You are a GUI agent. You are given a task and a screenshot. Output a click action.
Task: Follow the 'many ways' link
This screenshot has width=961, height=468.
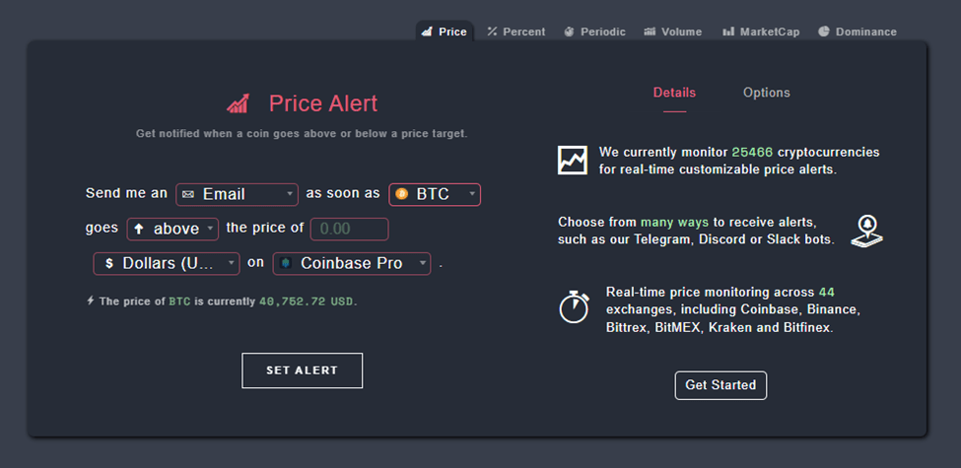pyautogui.click(x=675, y=222)
